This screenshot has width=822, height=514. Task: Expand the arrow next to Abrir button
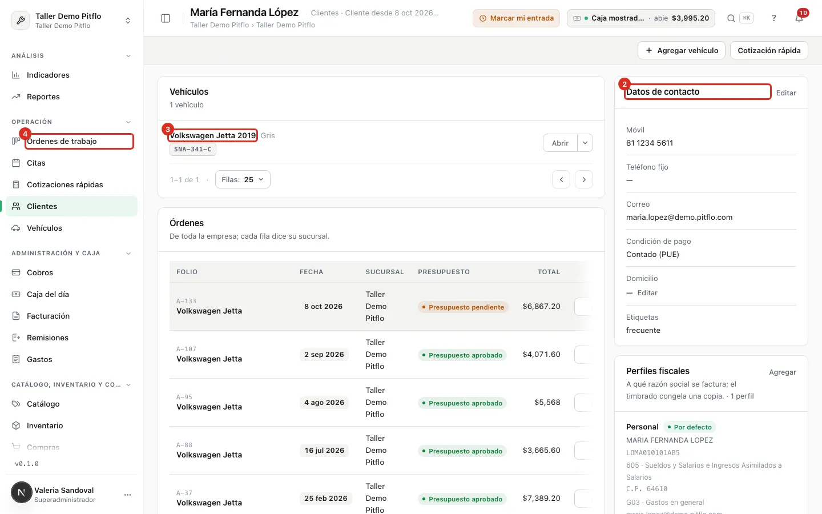[585, 143]
